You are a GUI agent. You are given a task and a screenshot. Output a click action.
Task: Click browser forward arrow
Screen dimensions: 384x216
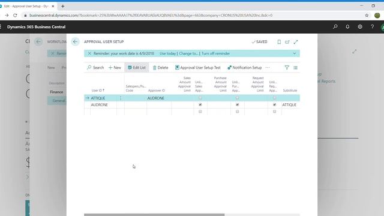[7, 15]
